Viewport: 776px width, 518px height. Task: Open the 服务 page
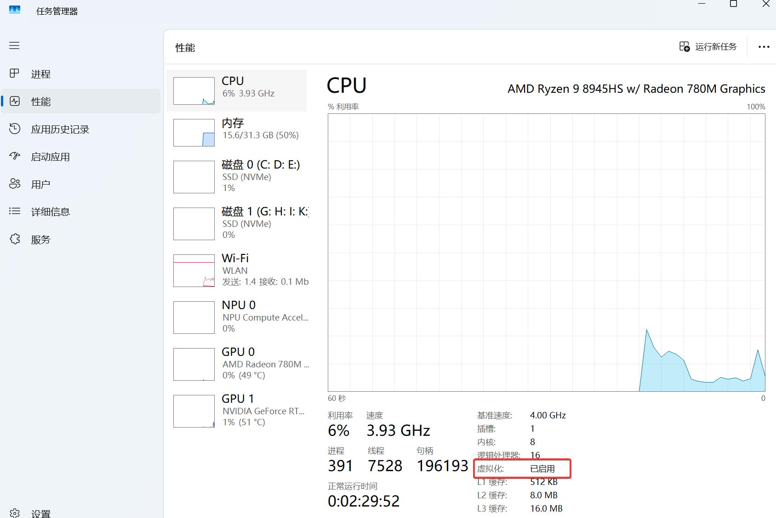(81, 239)
